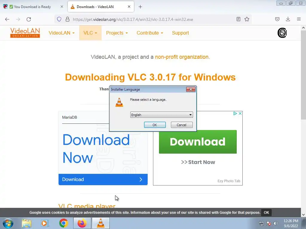The width and height of the screenshot is (306, 229).
Task: Click the Start Now ad link
Action: 198,162
